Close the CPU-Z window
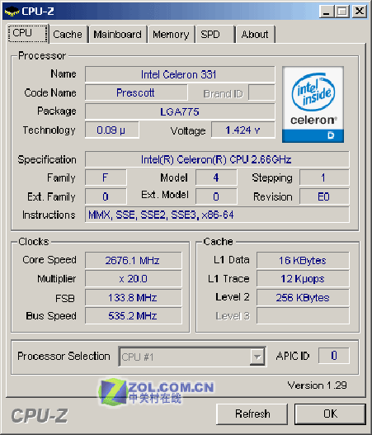 (360, 12)
